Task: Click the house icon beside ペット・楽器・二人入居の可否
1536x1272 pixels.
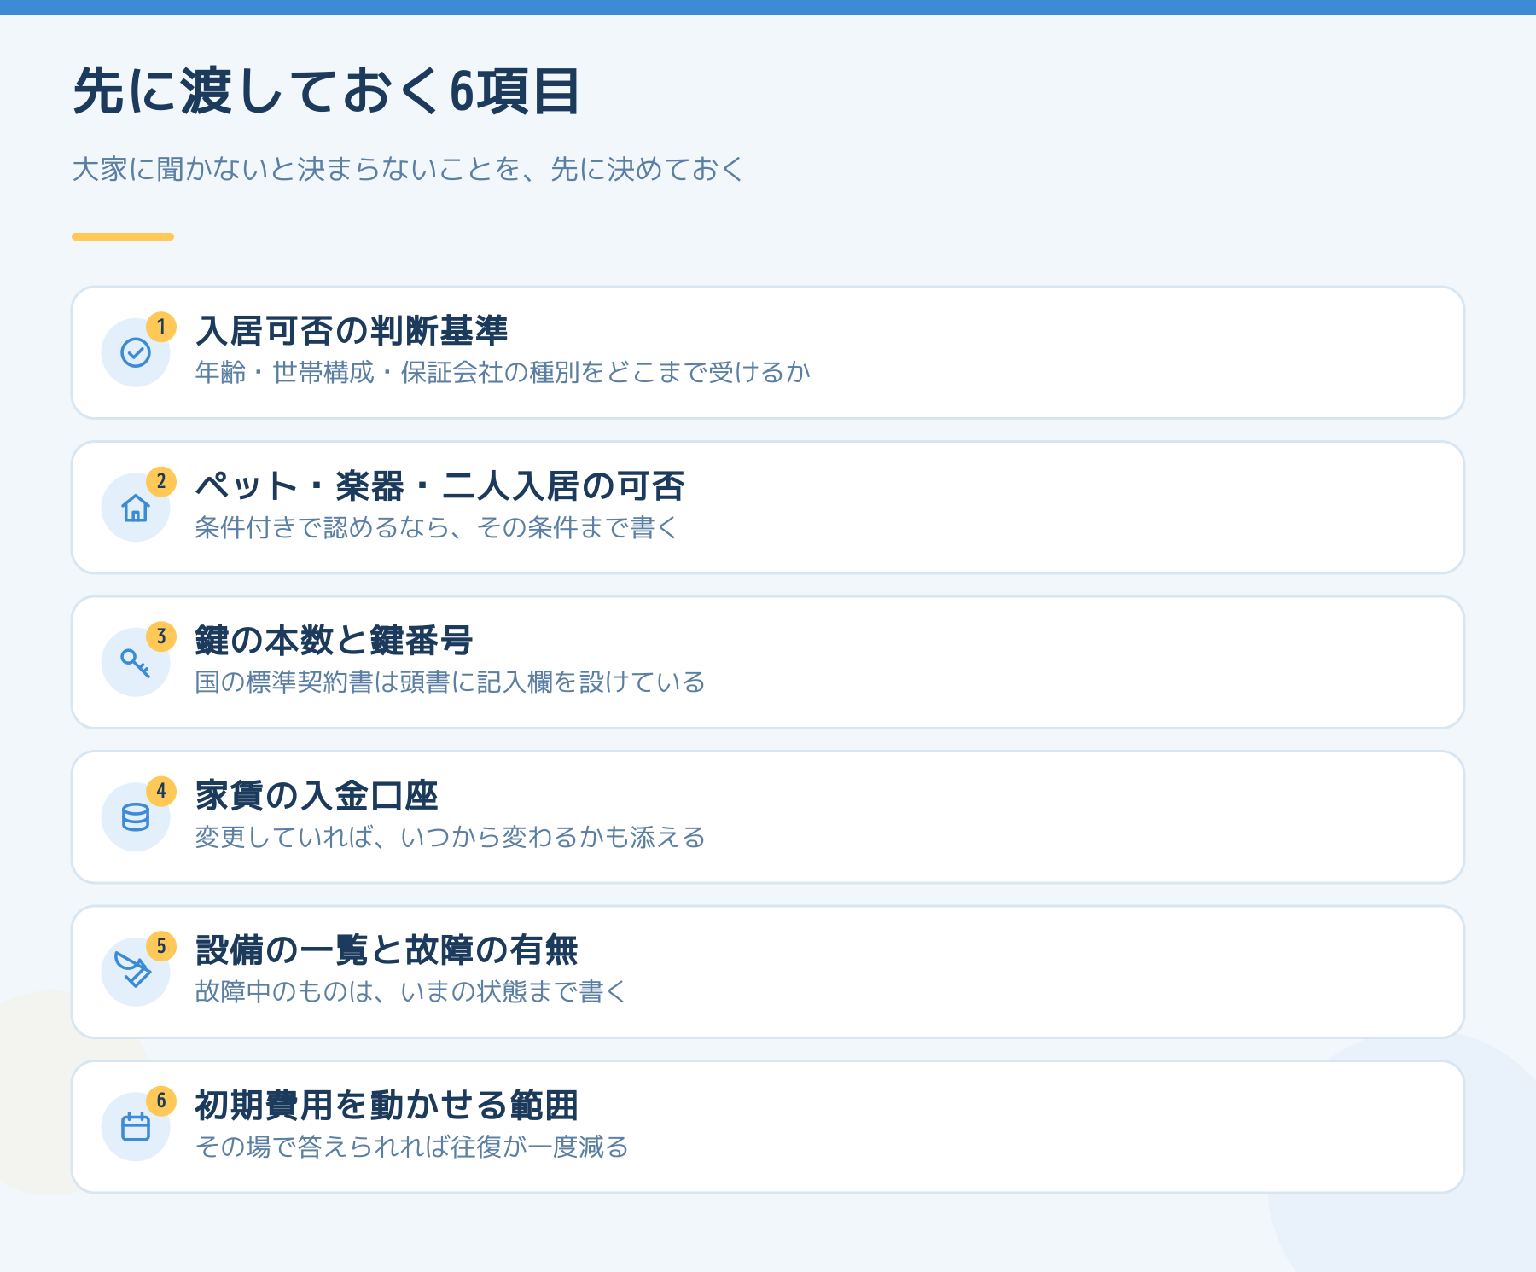Action: [x=136, y=508]
